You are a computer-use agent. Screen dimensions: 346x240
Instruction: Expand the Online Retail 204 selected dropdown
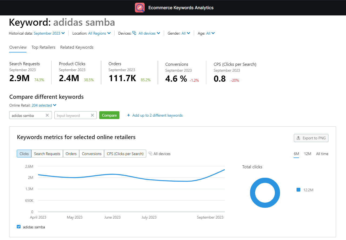(44, 105)
